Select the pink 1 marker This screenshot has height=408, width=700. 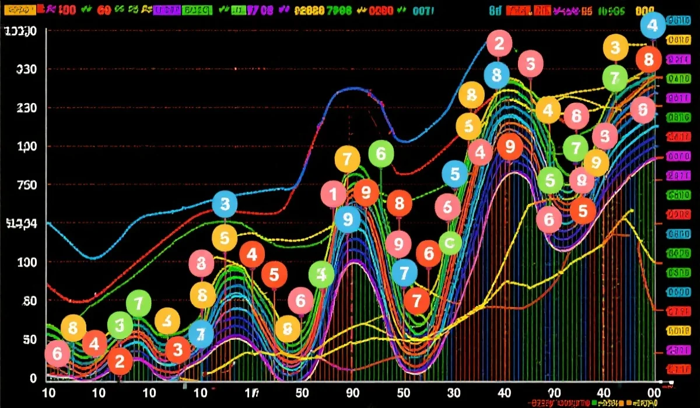coord(334,194)
